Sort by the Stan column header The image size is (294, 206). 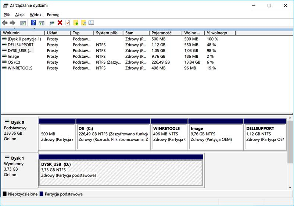coord(136,33)
